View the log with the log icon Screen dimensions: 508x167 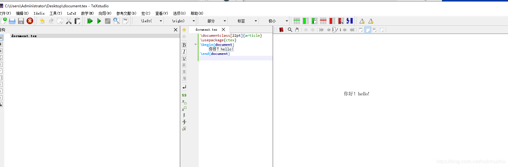point(125,21)
